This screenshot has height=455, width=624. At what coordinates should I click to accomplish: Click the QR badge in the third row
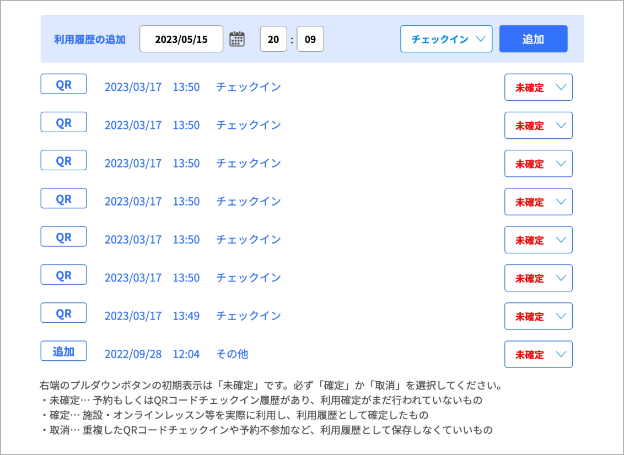(x=64, y=160)
